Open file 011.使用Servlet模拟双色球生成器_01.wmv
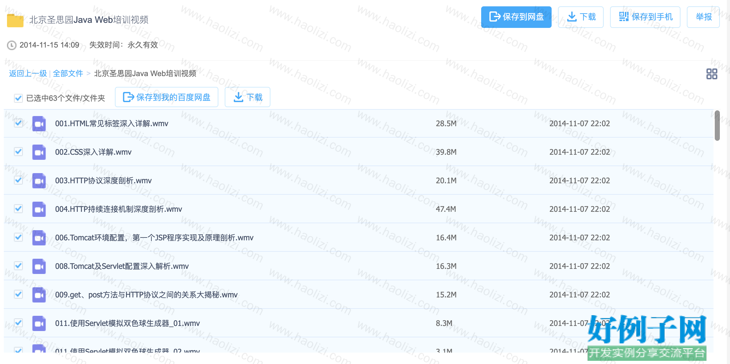Image resolution: width=730 pixels, height=364 pixels. pyautogui.click(x=128, y=323)
